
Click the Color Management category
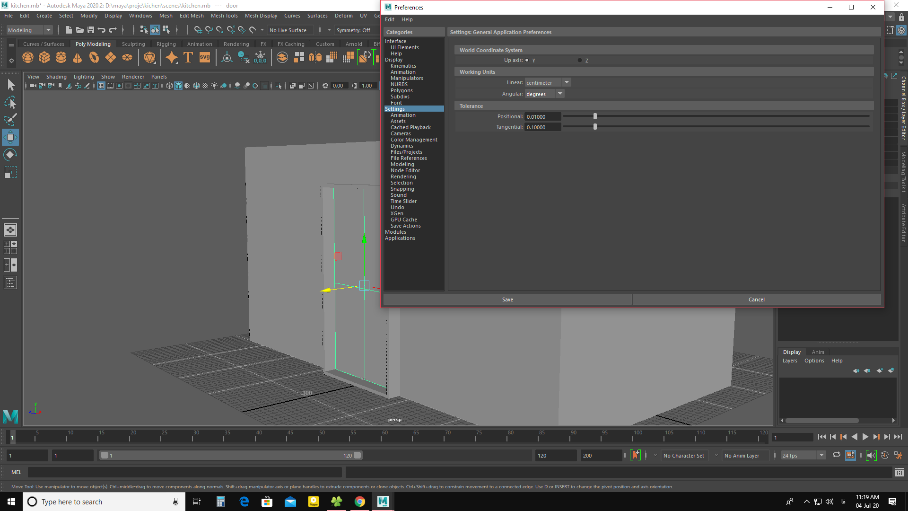(x=414, y=139)
